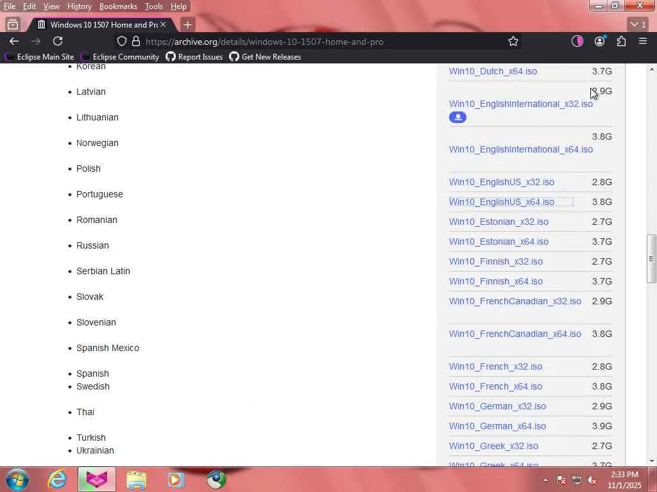Open the Tools menu
The height and width of the screenshot is (492, 657).
click(x=153, y=6)
